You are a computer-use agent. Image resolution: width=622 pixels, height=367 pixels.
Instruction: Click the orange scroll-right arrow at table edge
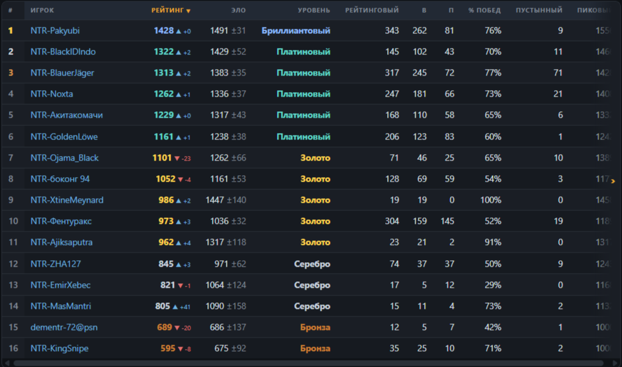pyautogui.click(x=613, y=181)
